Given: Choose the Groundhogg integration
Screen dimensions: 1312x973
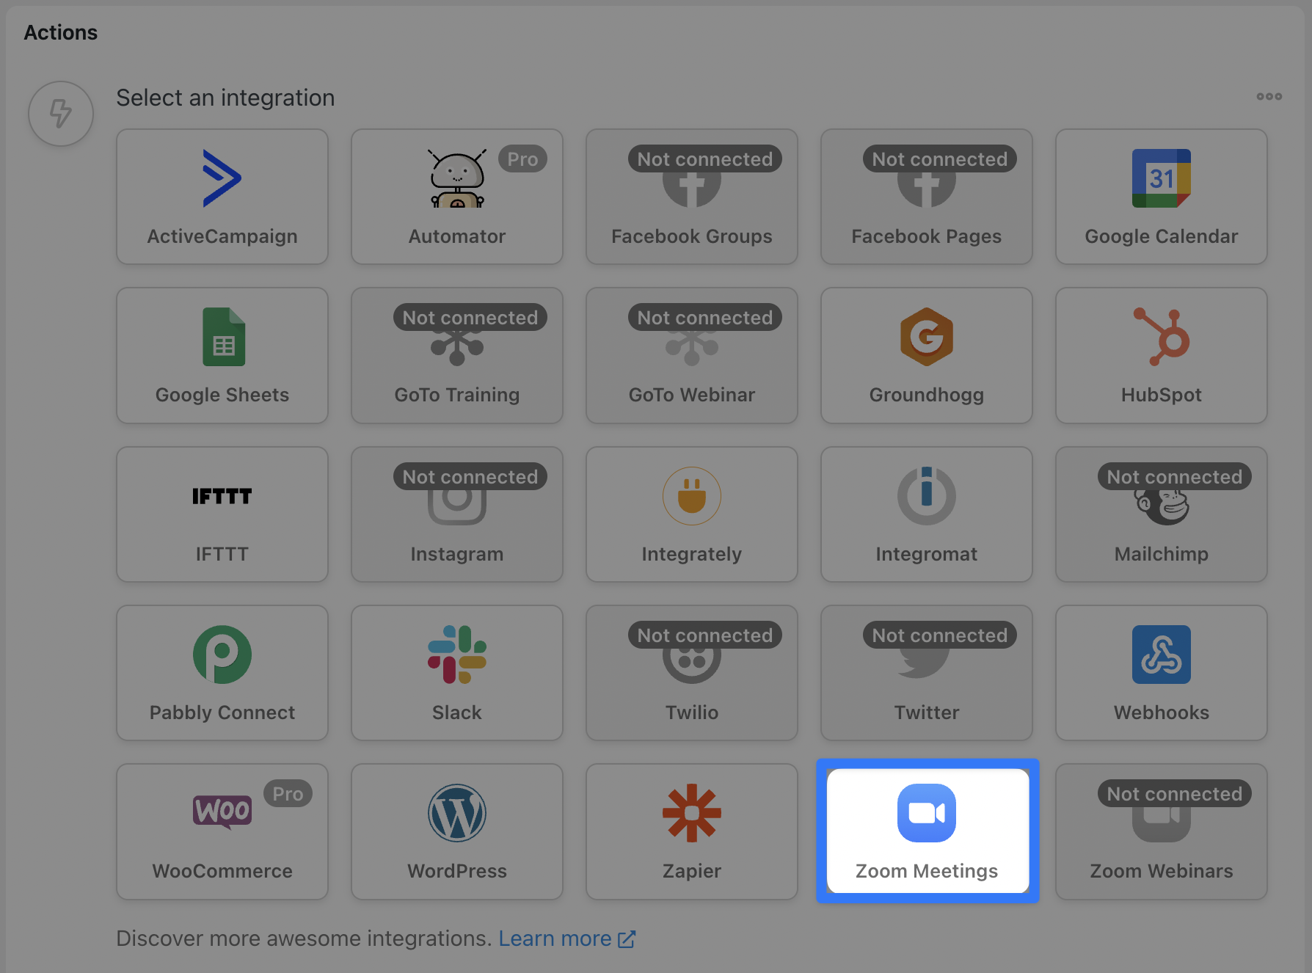Looking at the screenshot, I should click(927, 355).
